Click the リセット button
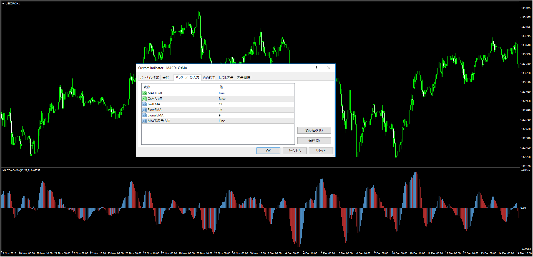Image resolution: width=533 pixels, height=257 pixels. 321,151
